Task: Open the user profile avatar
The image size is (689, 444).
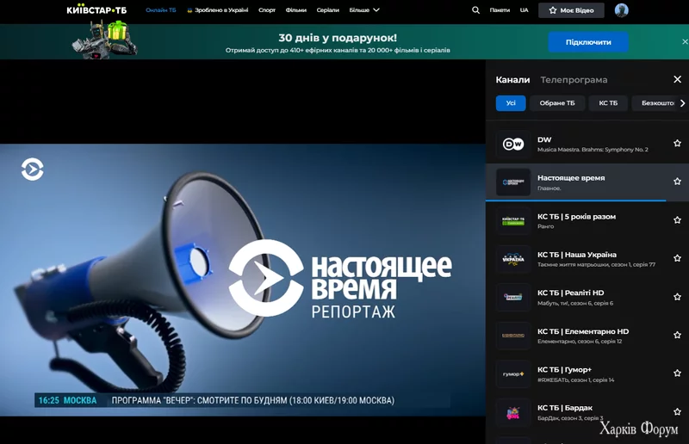Action: pyautogui.click(x=621, y=10)
